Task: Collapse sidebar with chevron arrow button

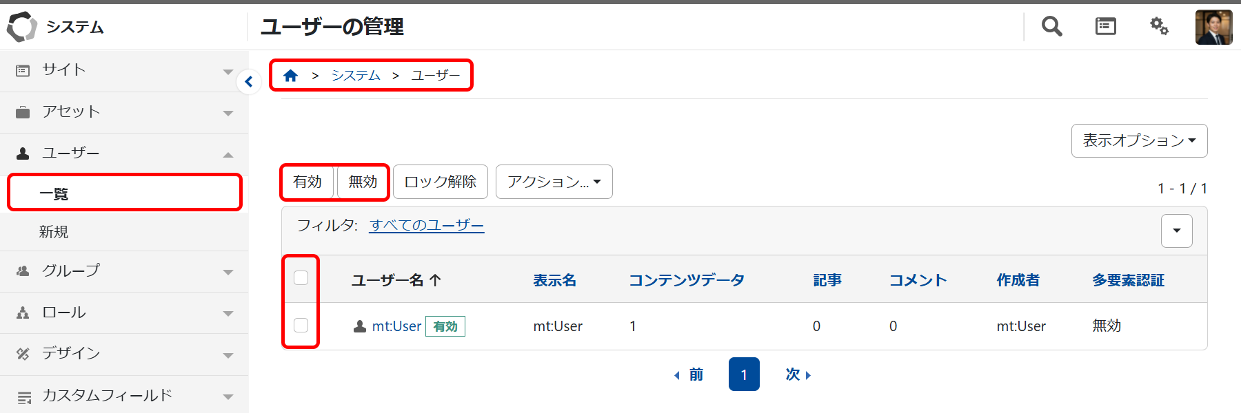Action: coord(249,82)
